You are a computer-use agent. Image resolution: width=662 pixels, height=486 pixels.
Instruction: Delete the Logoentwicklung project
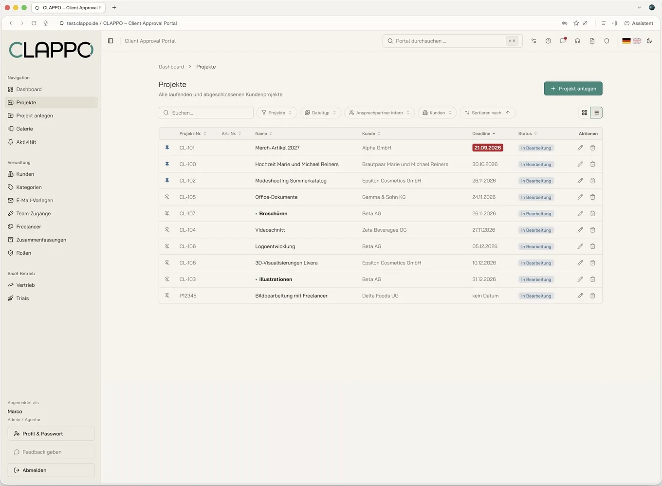coord(592,246)
